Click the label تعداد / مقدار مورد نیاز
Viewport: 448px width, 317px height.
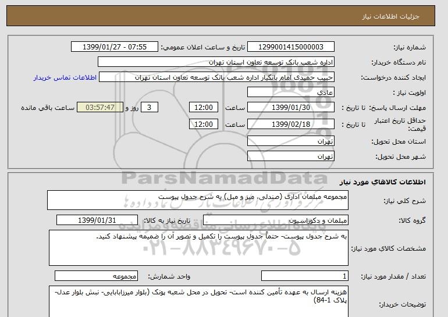point(393,276)
